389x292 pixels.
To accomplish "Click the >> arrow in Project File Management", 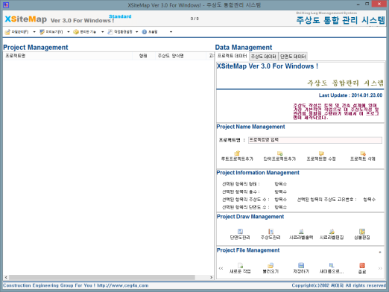I will [x=380, y=268].
